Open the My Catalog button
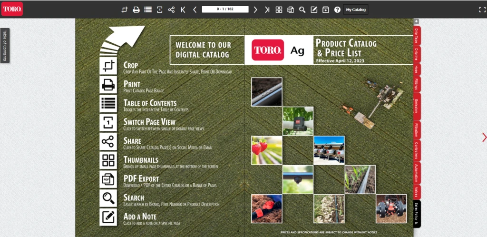This screenshot has width=487, height=237. tap(356, 10)
